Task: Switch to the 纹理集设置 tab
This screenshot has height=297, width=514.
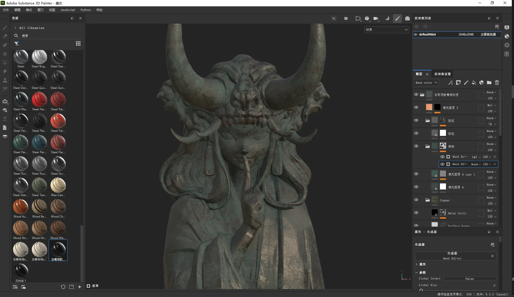Action: point(442,74)
